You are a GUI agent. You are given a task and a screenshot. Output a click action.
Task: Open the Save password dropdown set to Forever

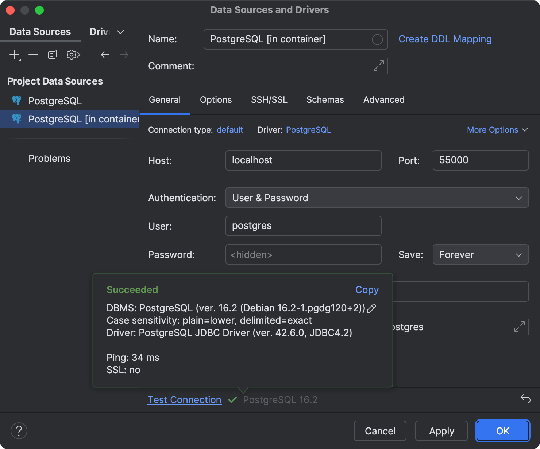pyautogui.click(x=480, y=255)
